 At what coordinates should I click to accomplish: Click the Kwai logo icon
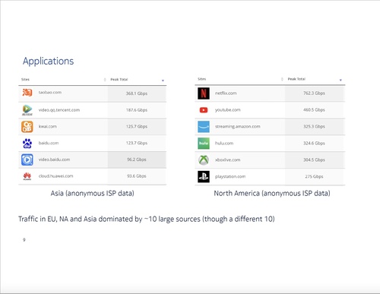[27, 127]
